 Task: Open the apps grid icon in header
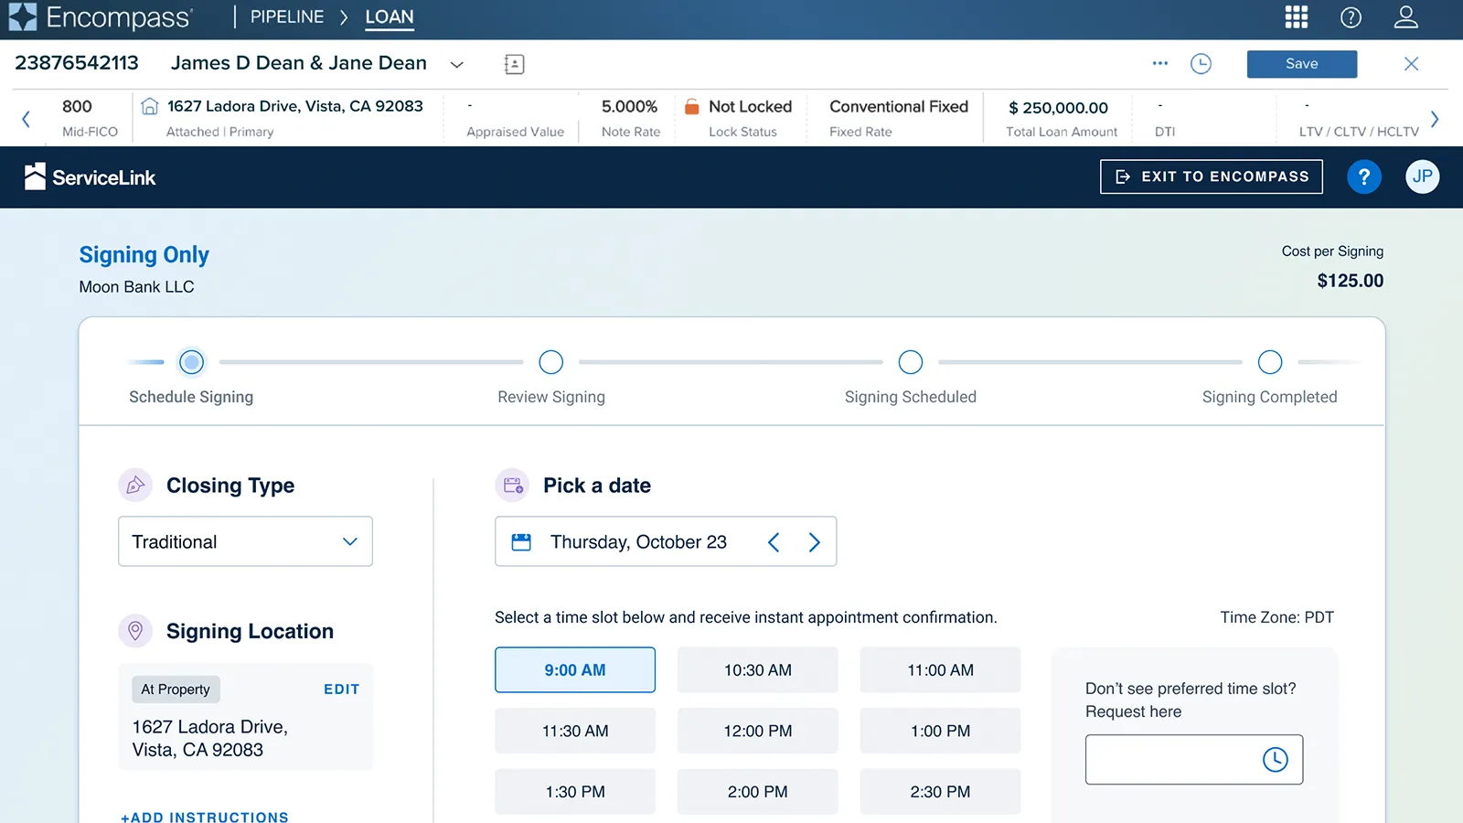click(1296, 17)
